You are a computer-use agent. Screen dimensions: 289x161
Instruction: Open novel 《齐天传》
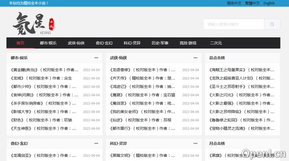[x=143, y=78]
